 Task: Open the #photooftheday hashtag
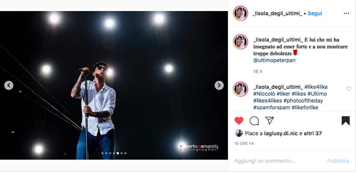[x=303, y=101]
